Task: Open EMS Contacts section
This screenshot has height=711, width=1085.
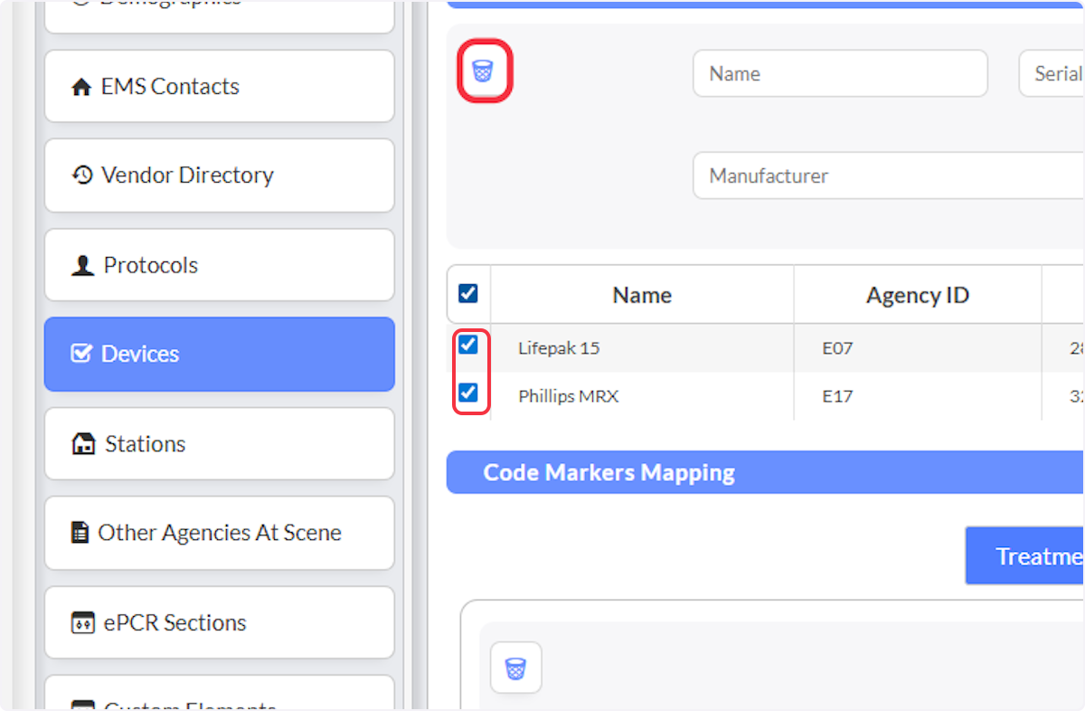Action: (220, 86)
